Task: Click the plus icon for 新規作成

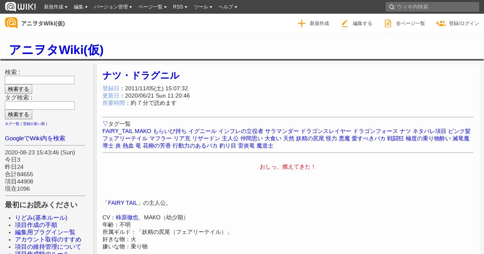Action: 302,23
